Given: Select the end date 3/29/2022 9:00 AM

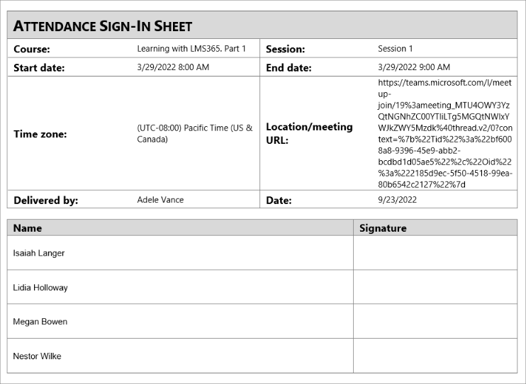Looking at the screenshot, I should pyautogui.click(x=414, y=67).
